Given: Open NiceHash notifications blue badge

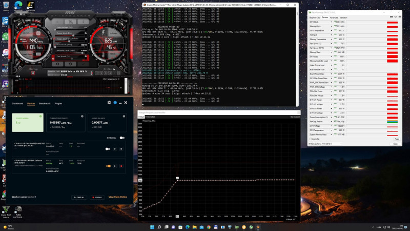Looking at the screenshot, I should click(115, 103).
